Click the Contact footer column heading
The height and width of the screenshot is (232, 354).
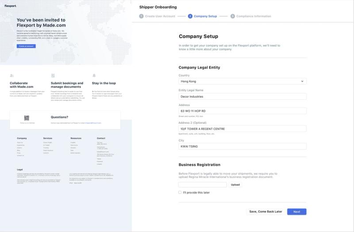(101, 138)
